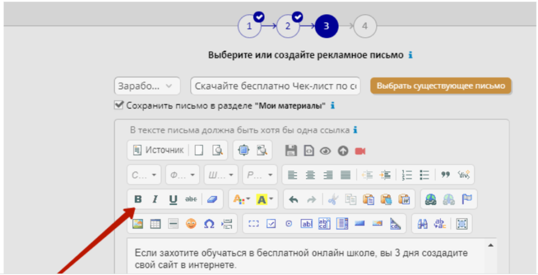The width and height of the screenshot is (538, 275).
Task: Click the upload arrow circle icon
Action: [x=343, y=151]
